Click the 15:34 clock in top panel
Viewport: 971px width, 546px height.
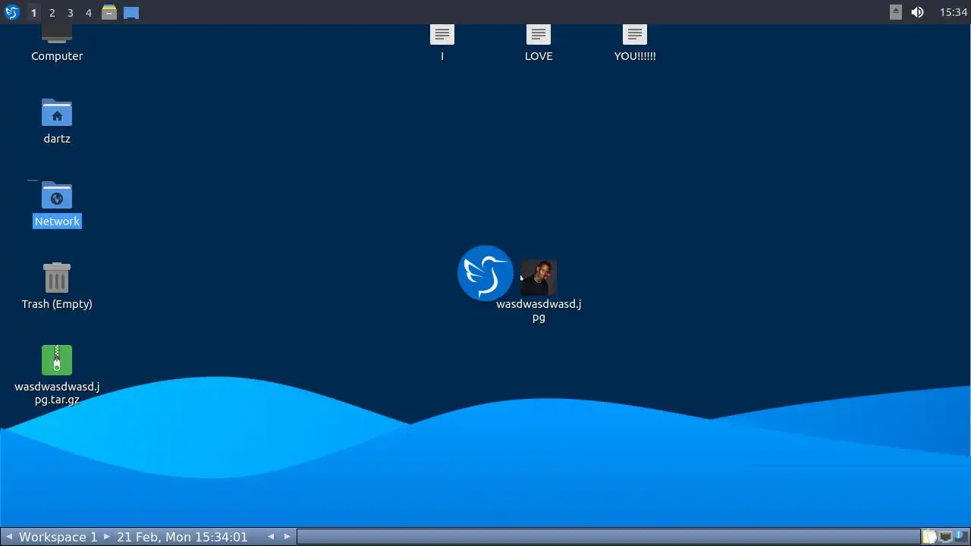(x=953, y=12)
